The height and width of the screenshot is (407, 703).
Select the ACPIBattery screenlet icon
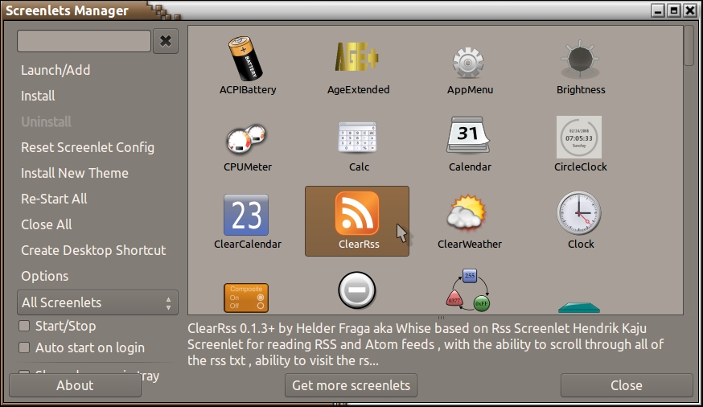click(247, 59)
